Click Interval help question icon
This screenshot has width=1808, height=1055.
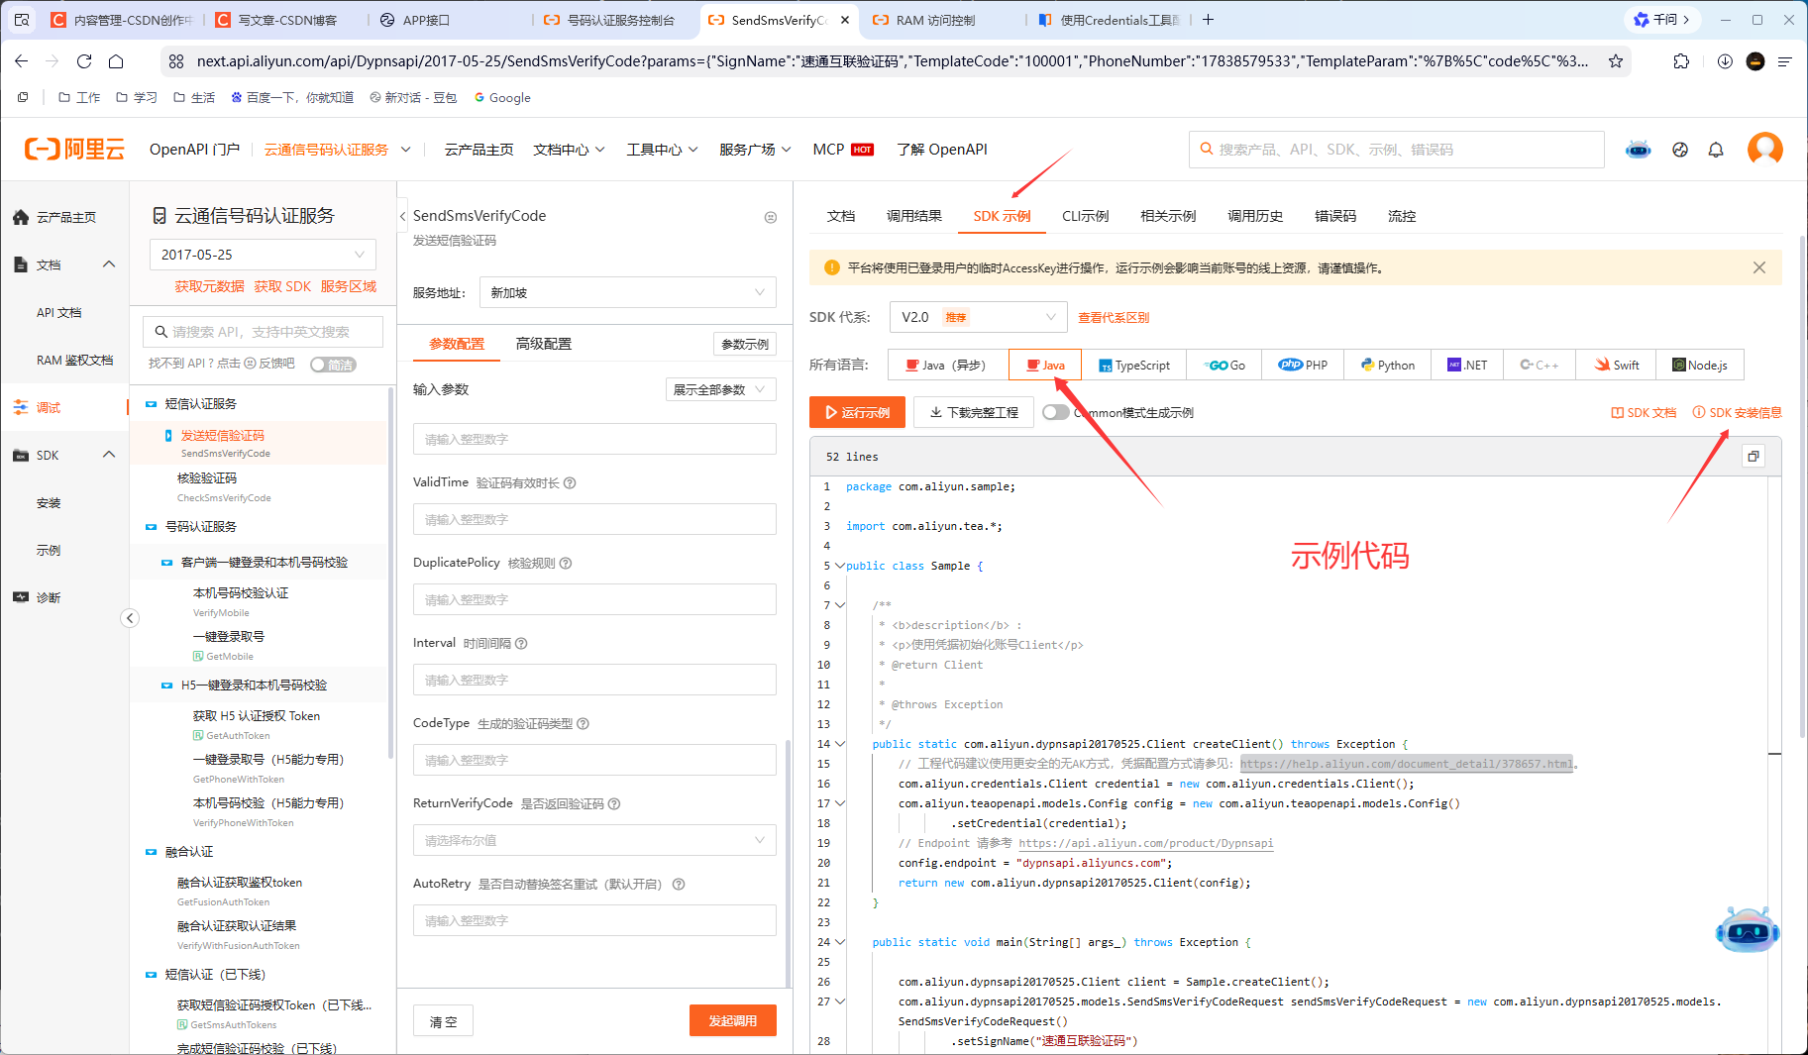521,644
